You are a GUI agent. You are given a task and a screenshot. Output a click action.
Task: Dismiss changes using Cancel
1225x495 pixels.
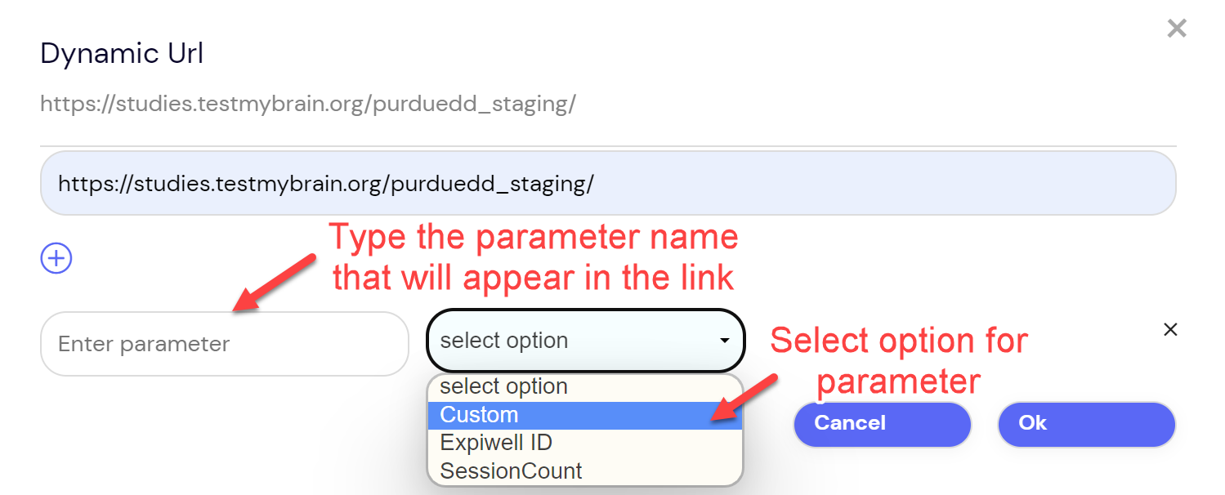[x=882, y=424]
